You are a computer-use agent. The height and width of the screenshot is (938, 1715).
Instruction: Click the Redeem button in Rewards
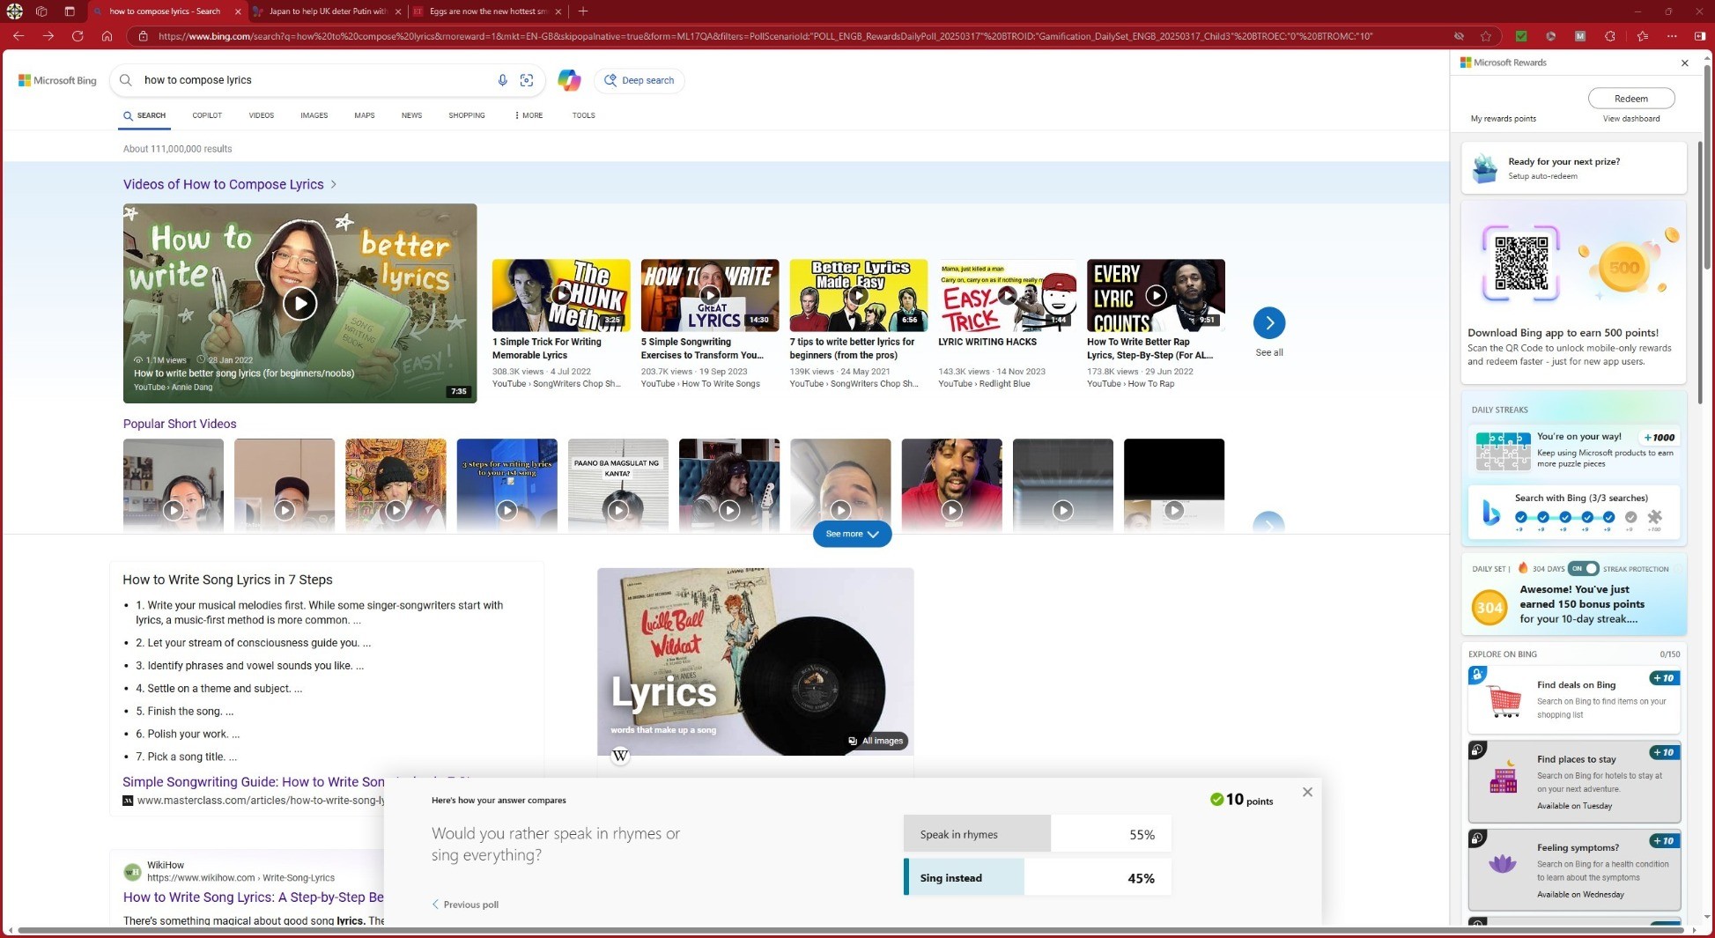(1630, 99)
